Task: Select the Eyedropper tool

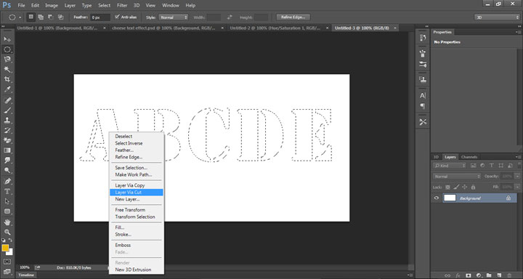Action: [x=7, y=89]
